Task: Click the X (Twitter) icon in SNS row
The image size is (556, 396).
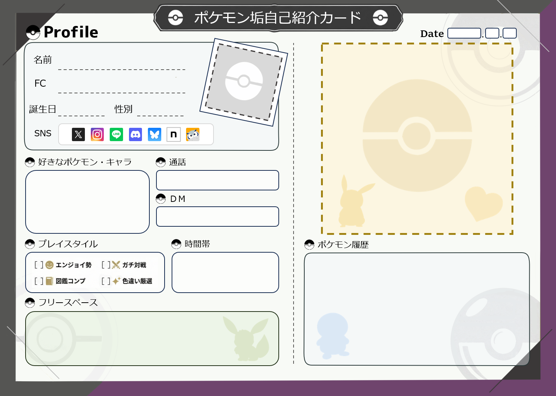Action: (x=78, y=134)
